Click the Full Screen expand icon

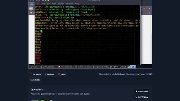pos(31,74)
